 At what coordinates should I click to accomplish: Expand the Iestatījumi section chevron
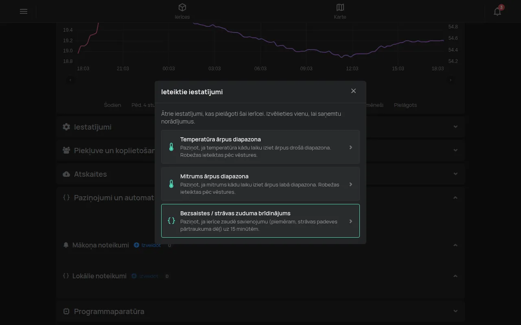tap(455, 127)
